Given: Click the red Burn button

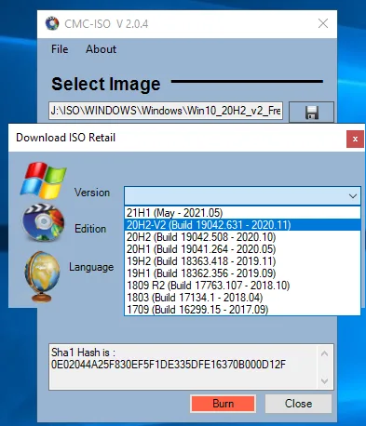Looking at the screenshot, I should (x=224, y=404).
